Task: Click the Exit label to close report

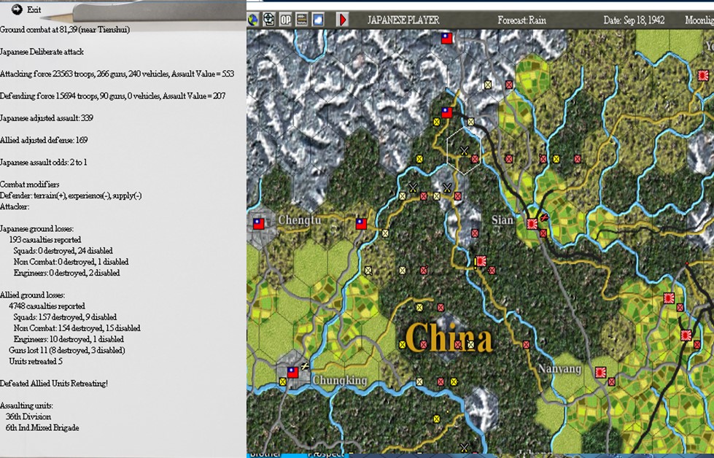Action: coord(34,9)
